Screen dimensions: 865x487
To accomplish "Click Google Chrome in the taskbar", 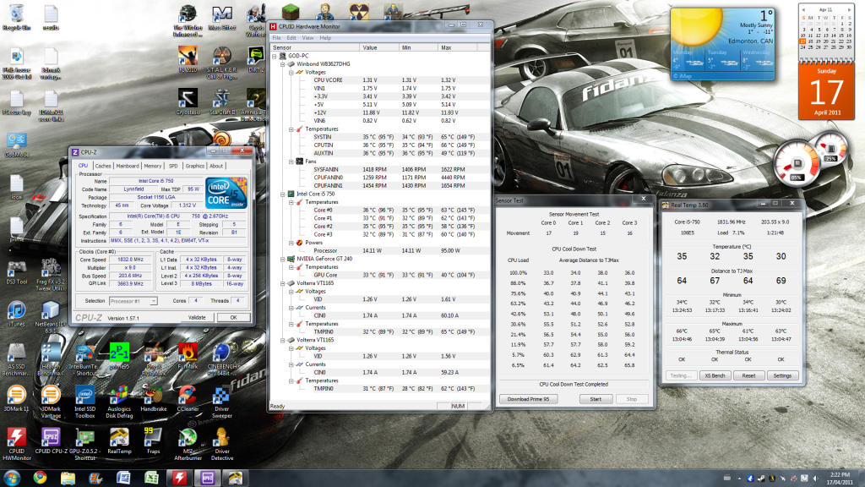I will coord(40,478).
